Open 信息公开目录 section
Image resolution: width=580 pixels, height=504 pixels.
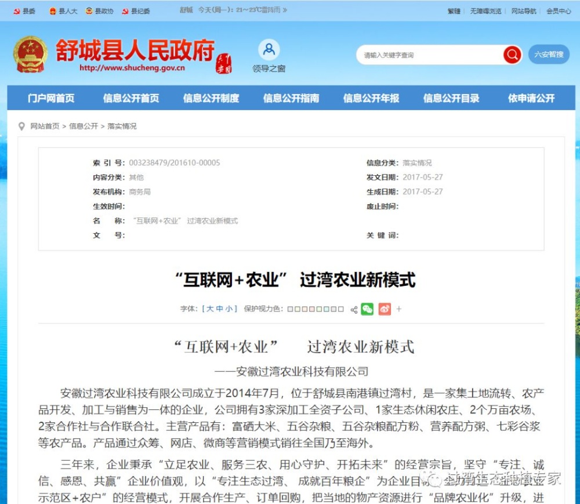coord(451,98)
